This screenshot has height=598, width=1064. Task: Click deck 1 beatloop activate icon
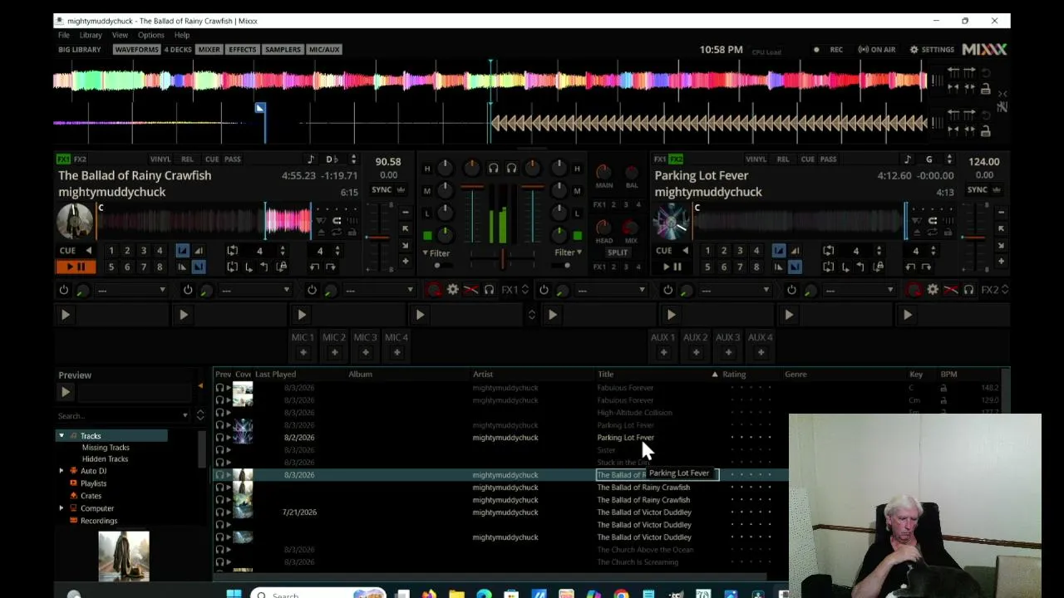coord(233,250)
